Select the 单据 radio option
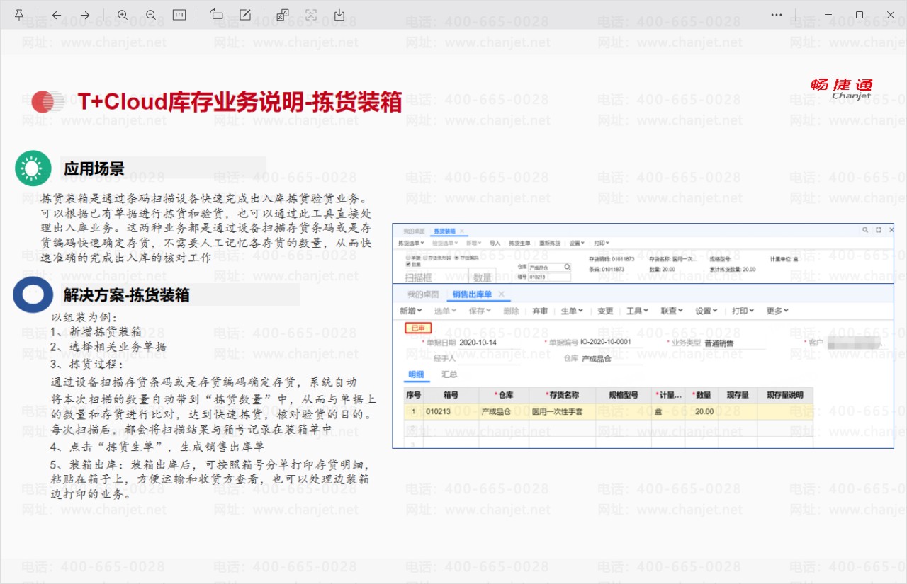The height and width of the screenshot is (584, 907). 408,258
